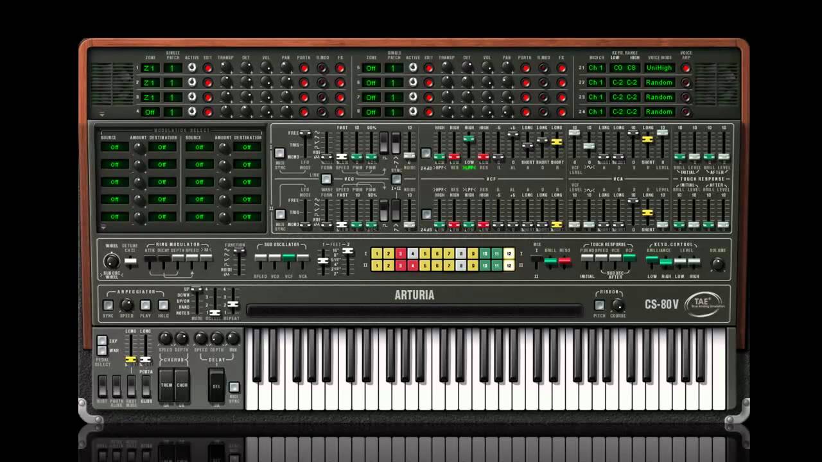Screen dimensions: 822x462
Task: Select red preset button 3 in row I
Action: [x=400, y=253]
